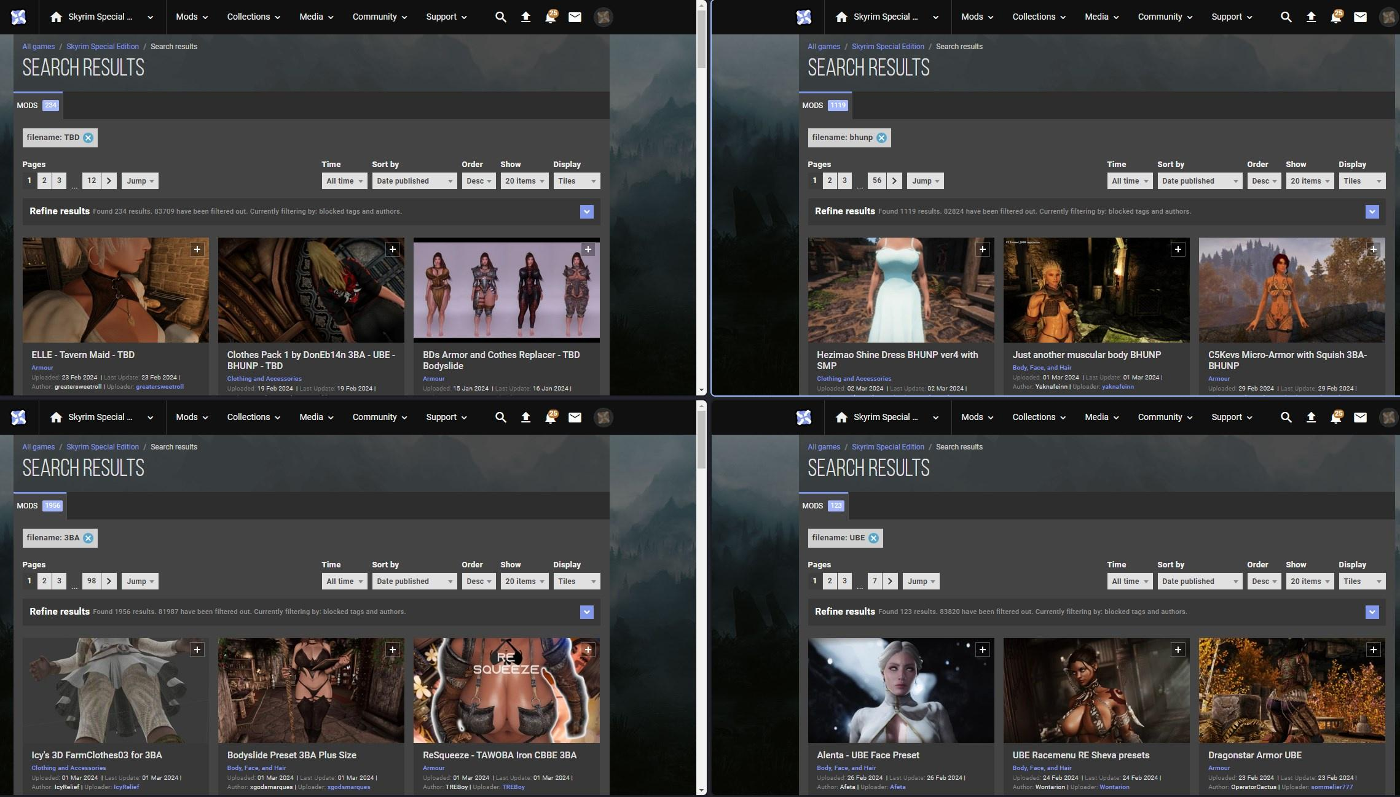Open the MODS 1956 results tab
Screen dimensions: 1400x797
(x=39, y=505)
